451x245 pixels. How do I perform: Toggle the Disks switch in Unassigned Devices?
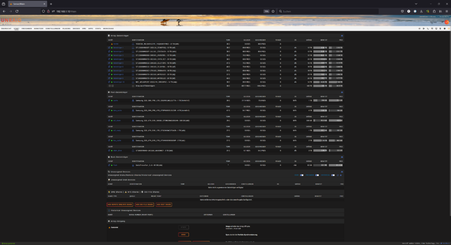(302, 175)
